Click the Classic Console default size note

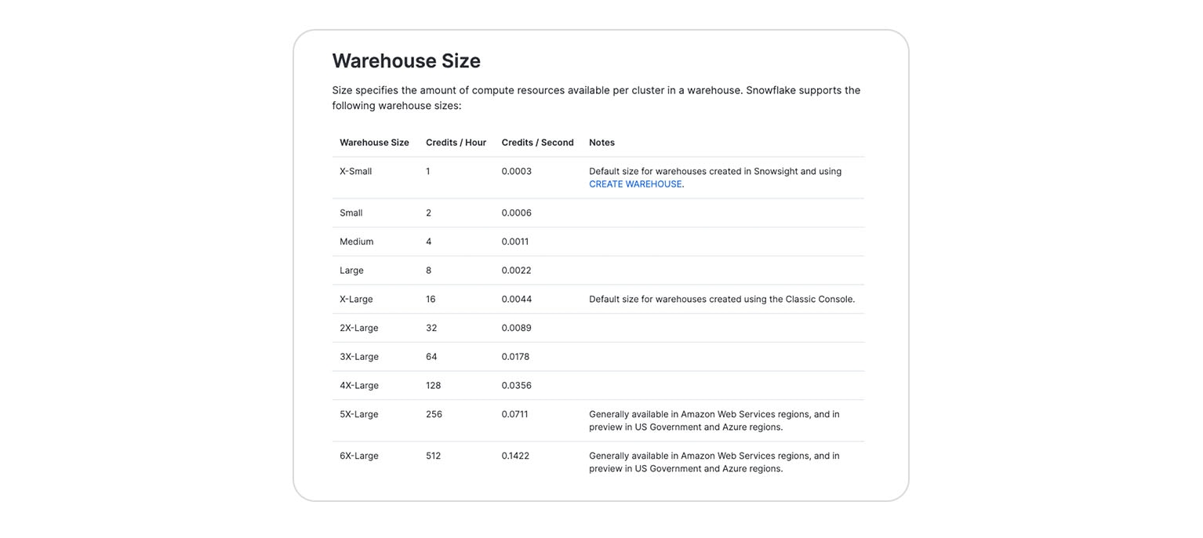click(x=722, y=299)
